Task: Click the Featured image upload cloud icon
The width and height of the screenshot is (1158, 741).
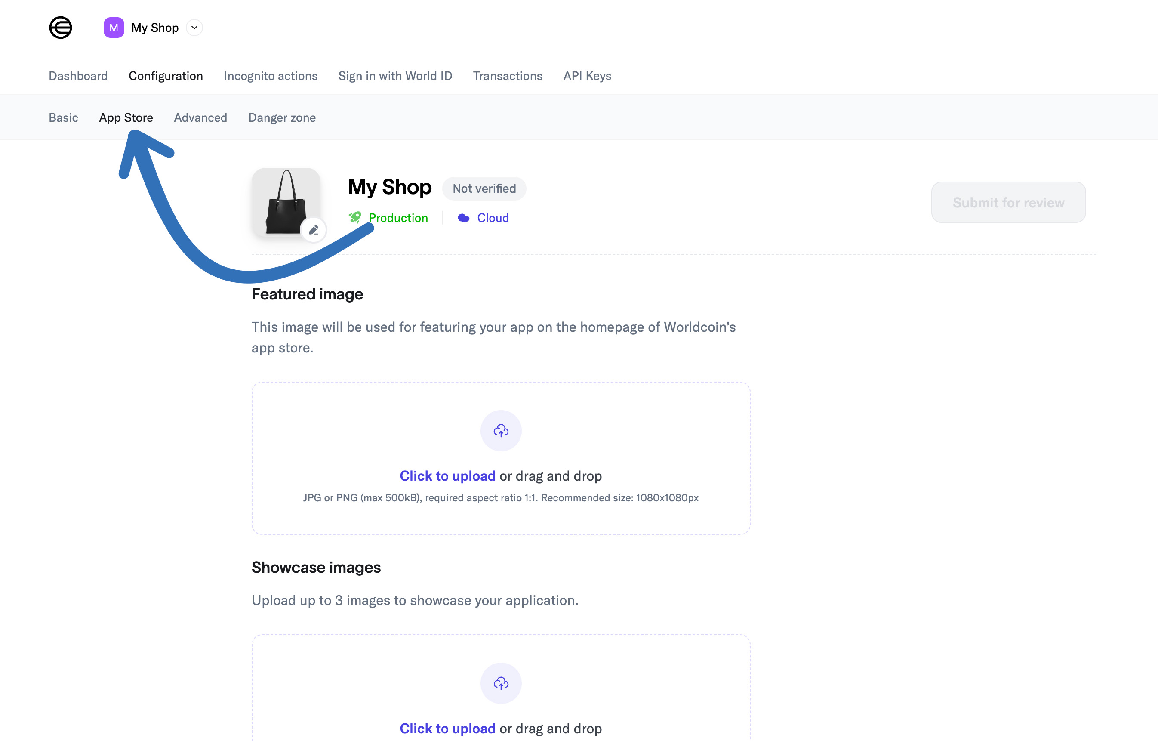Action: click(501, 431)
